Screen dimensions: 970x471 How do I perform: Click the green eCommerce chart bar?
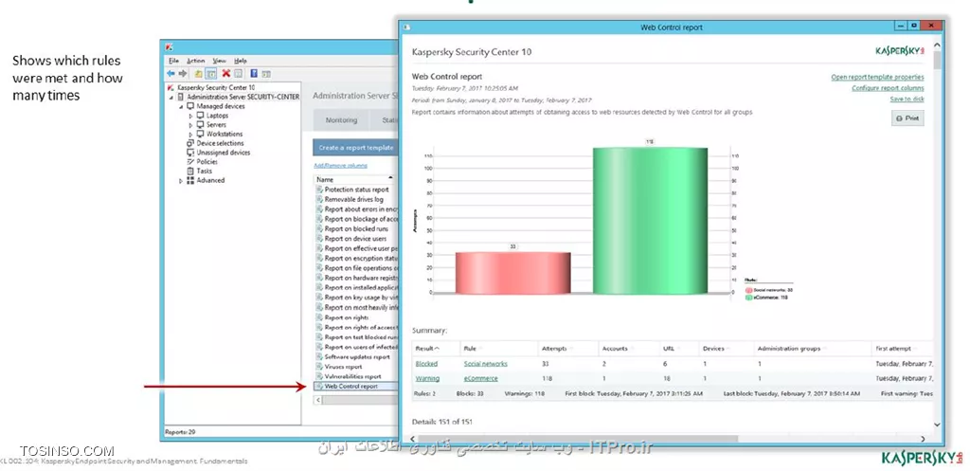(650, 220)
